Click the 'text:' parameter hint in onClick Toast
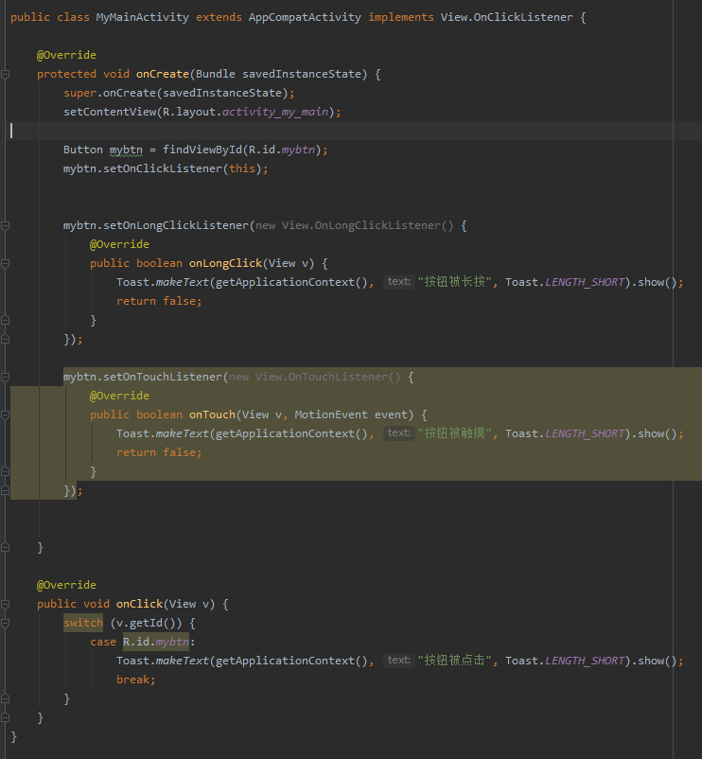 (399, 661)
